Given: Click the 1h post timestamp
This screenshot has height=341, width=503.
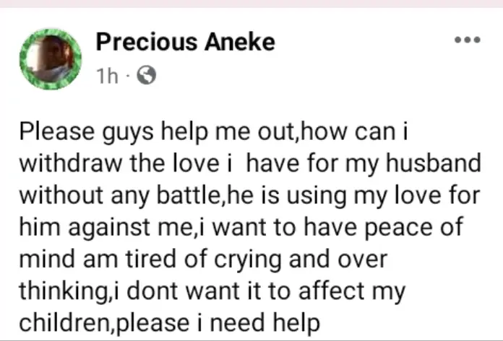Looking at the screenshot, I should pyautogui.click(x=106, y=75).
